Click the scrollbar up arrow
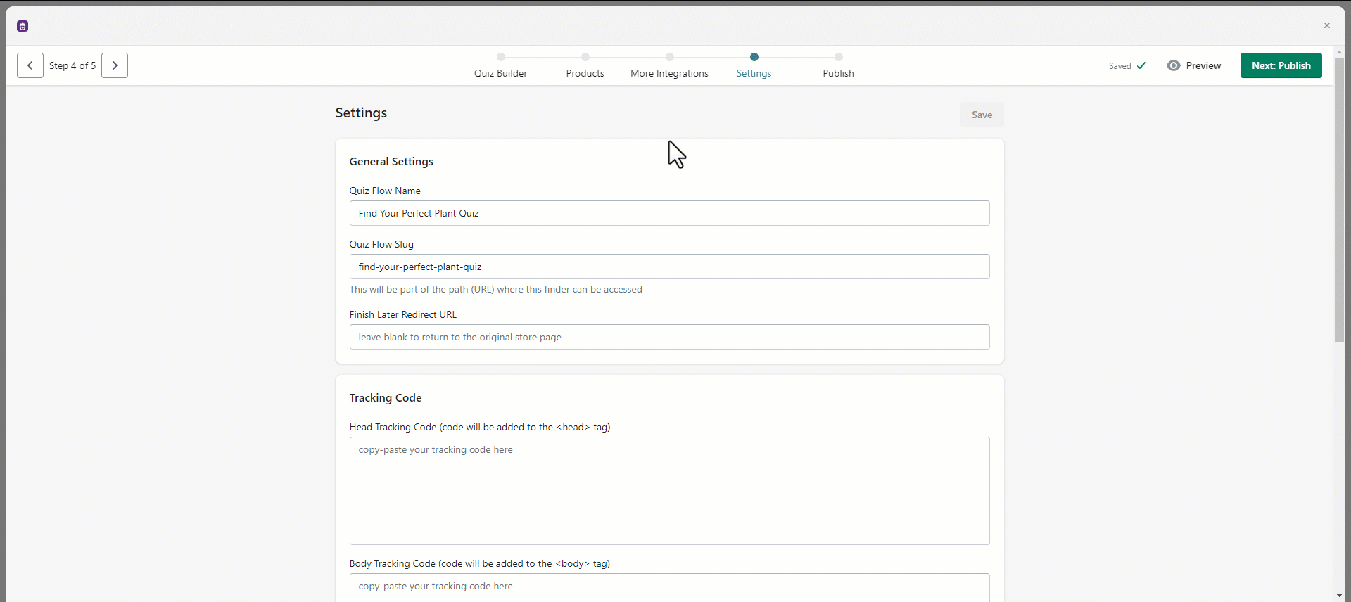The width and height of the screenshot is (1351, 602). [x=1339, y=52]
